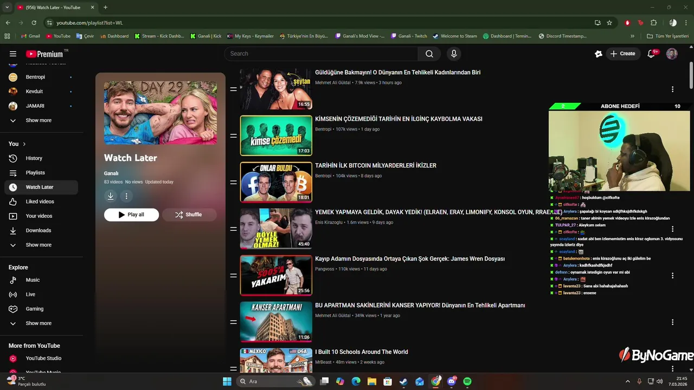
Task: Click the search magnifier button
Action: tap(429, 54)
